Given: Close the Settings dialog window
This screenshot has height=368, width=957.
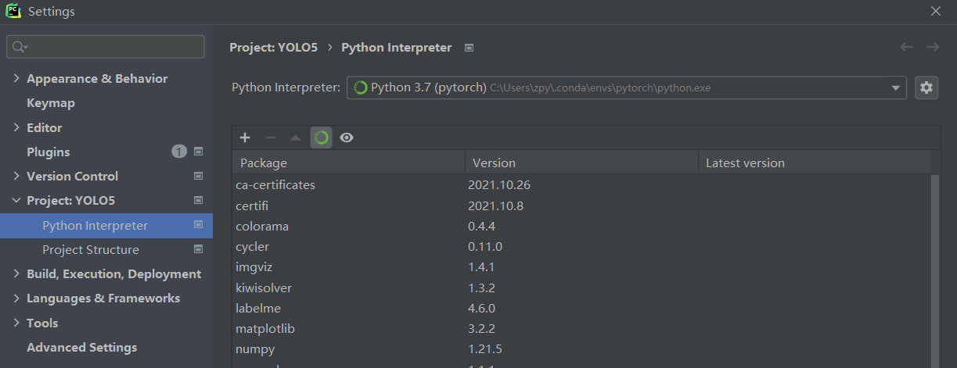Looking at the screenshot, I should coord(936,11).
